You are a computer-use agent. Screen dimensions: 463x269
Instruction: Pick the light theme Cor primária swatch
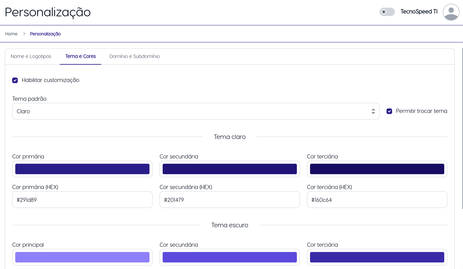point(82,169)
